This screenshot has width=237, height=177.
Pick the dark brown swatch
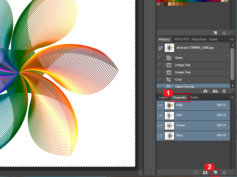click(166, 4)
